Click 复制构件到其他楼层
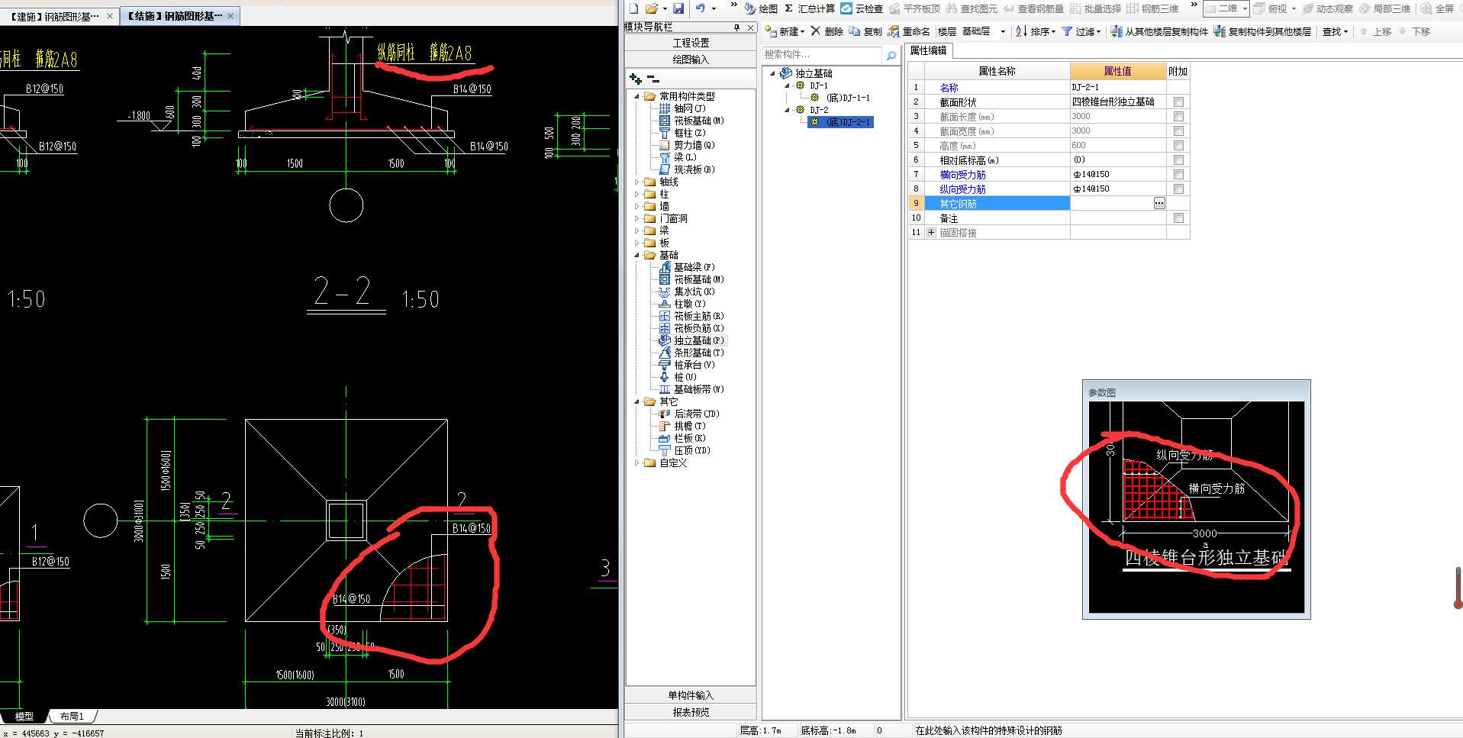The width and height of the screenshot is (1463, 738). coord(1262,31)
